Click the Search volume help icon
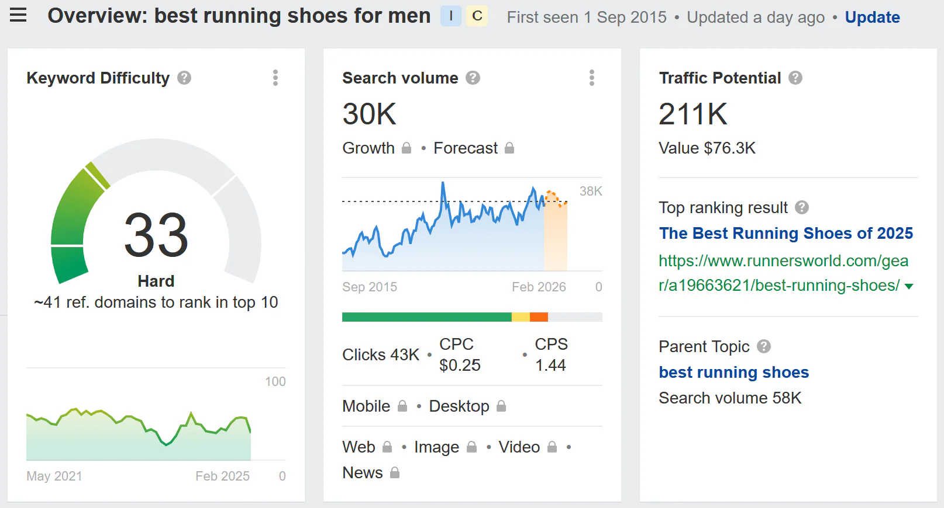The image size is (944, 508). [473, 78]
